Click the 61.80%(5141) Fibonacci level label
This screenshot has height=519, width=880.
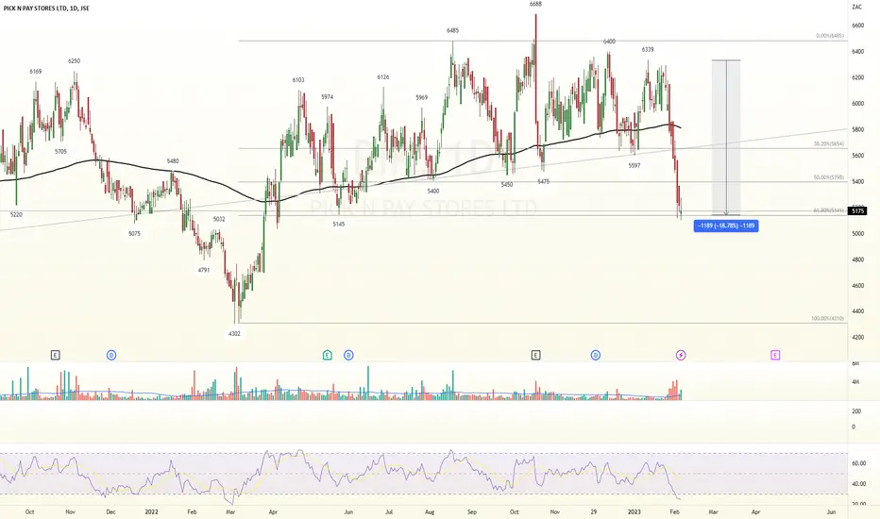[829, 210]
